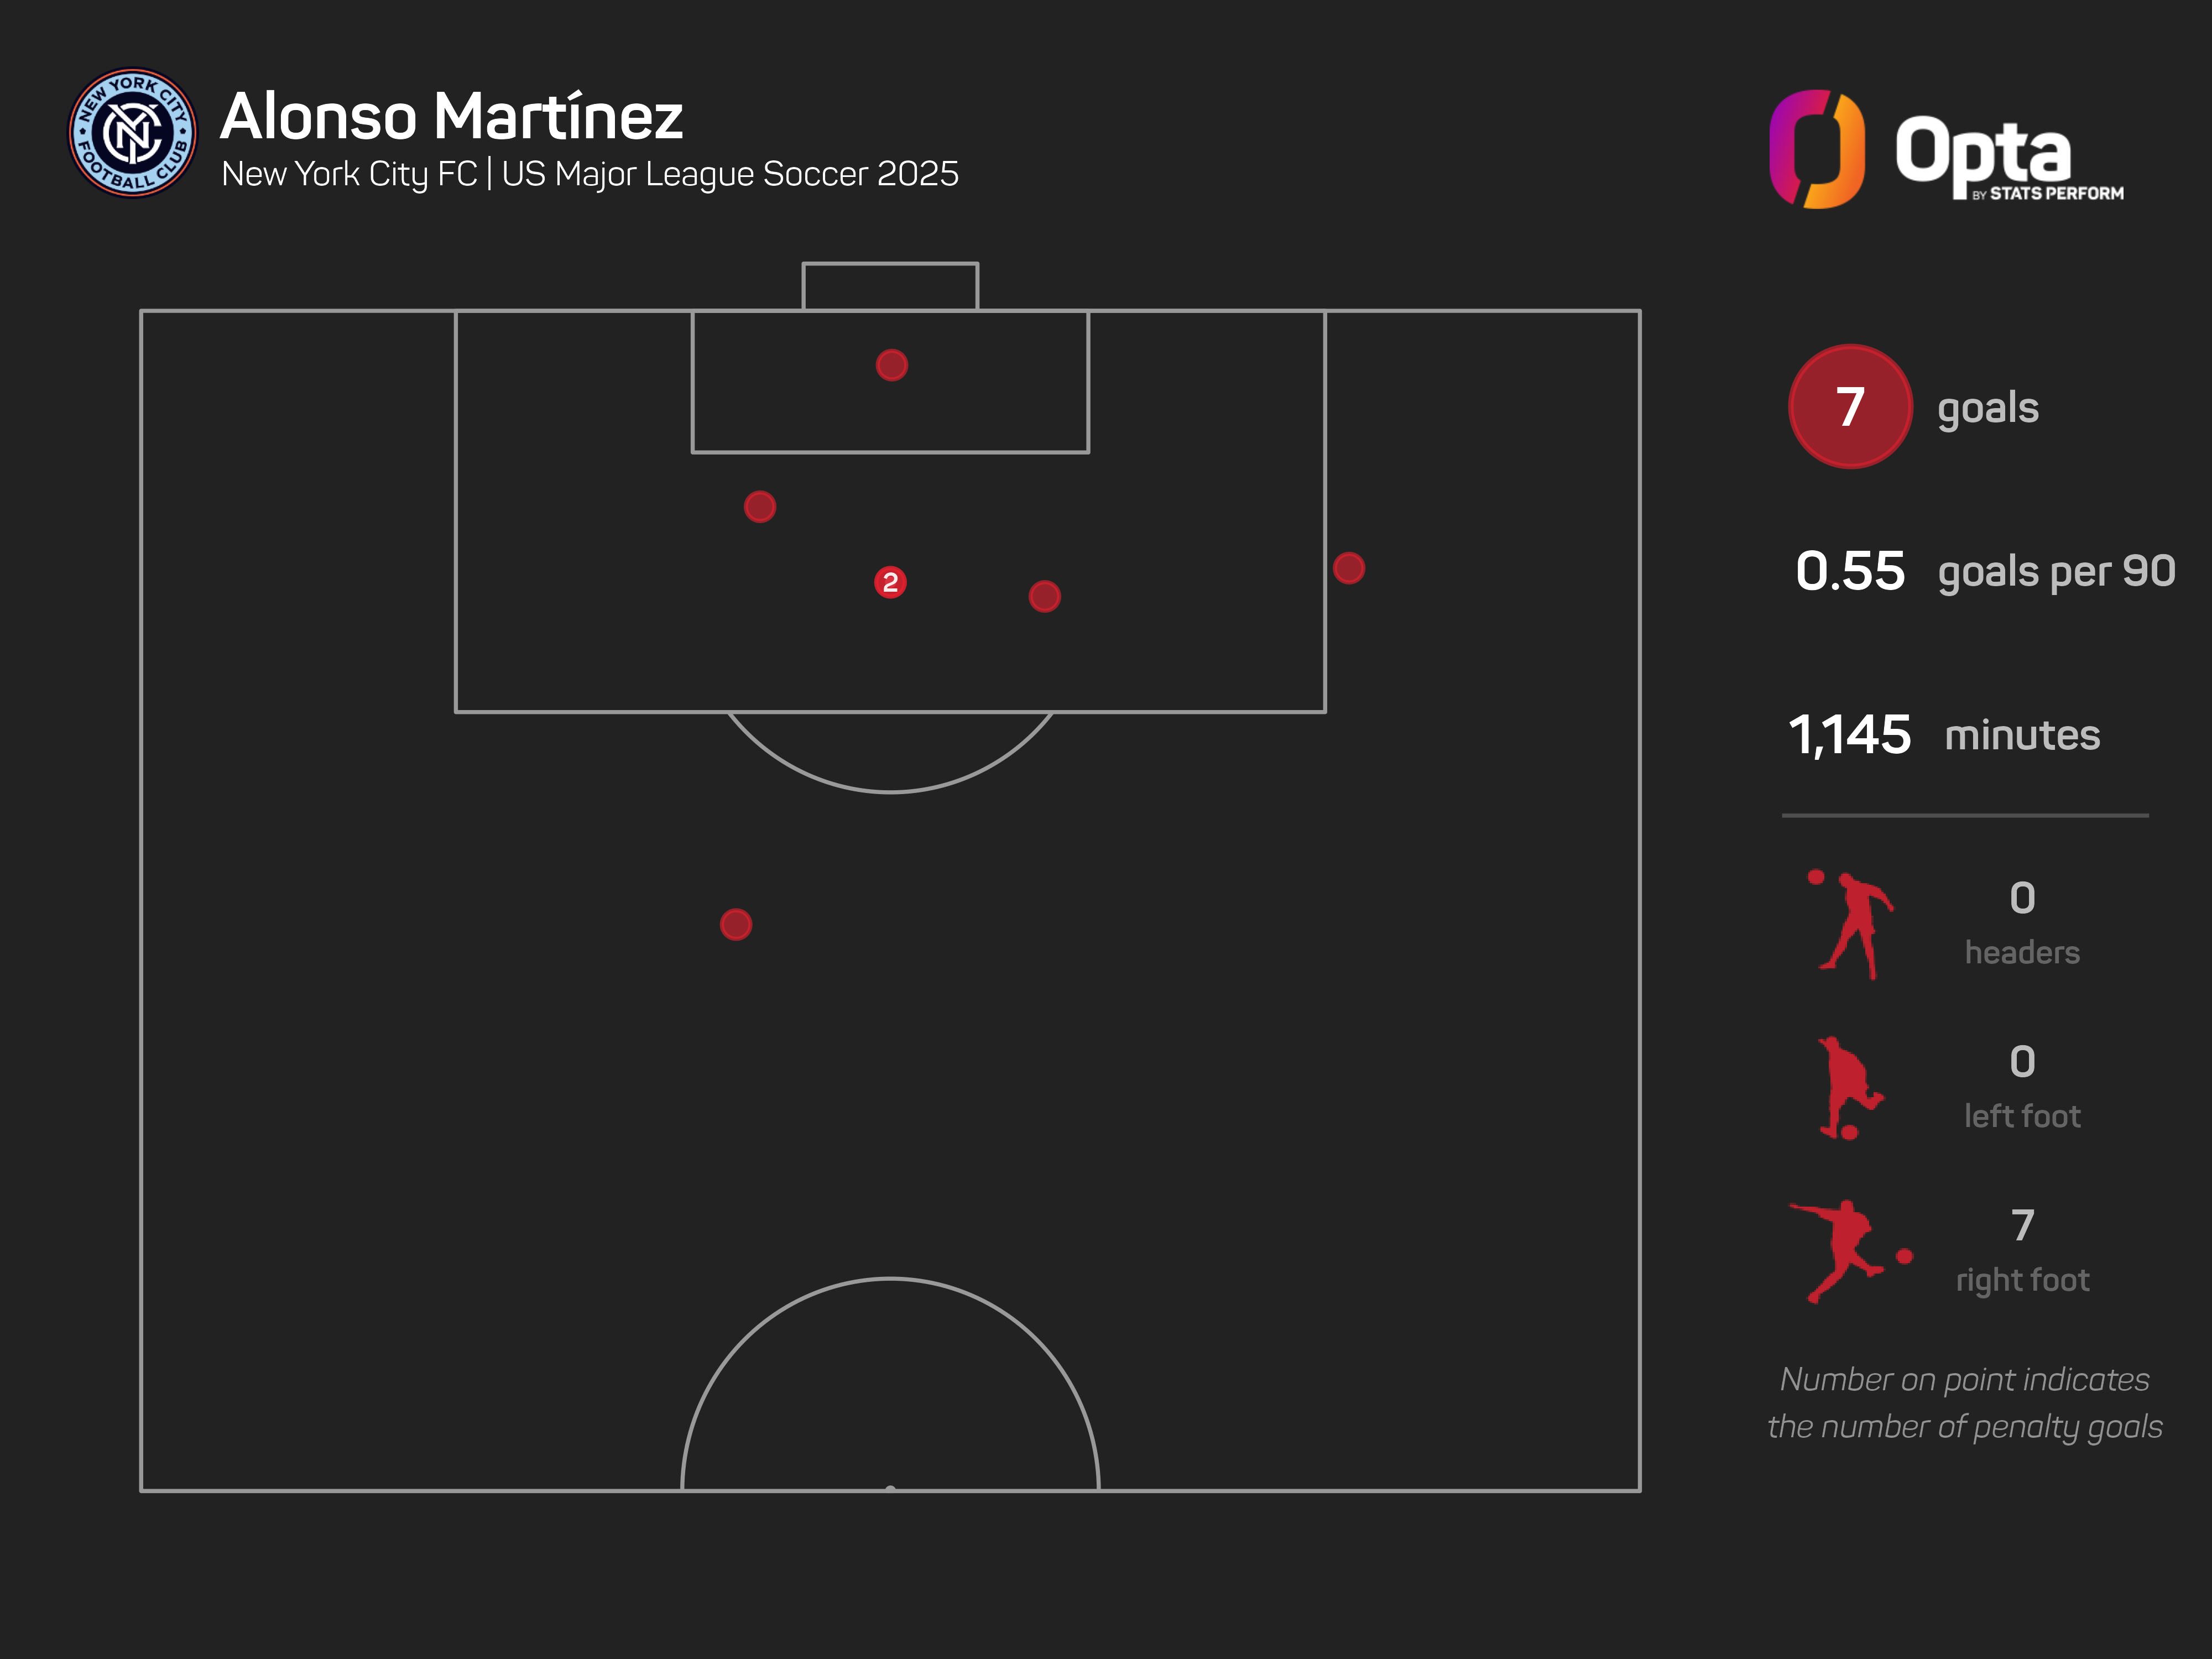Click the Alonso Martínez title
Screen dimensions: 2212x1659
coord(451,116)
